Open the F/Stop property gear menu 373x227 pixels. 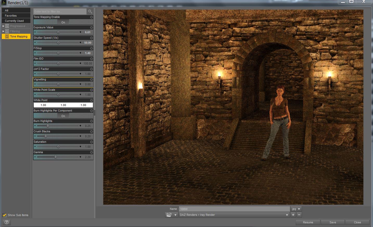click(91, 48)
